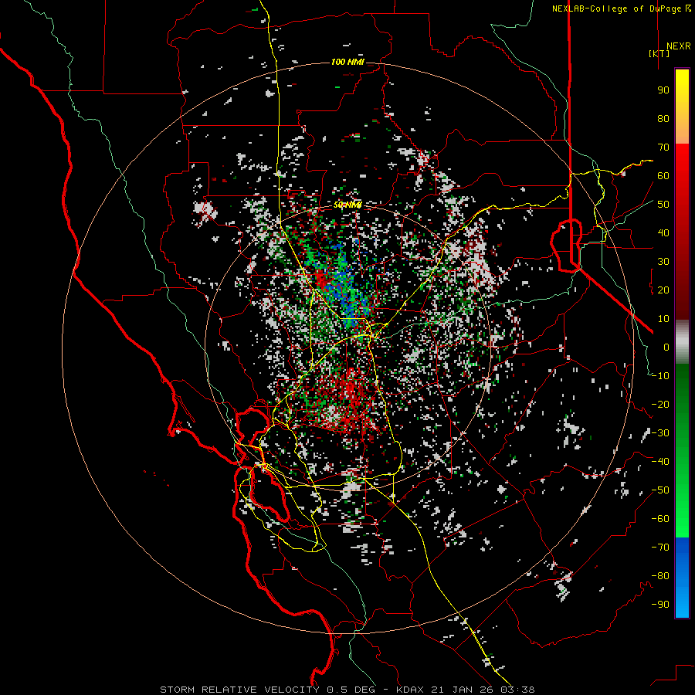Click the 21 JAN 26 date text
Screen dimensions: 695x695
(462, 690)
